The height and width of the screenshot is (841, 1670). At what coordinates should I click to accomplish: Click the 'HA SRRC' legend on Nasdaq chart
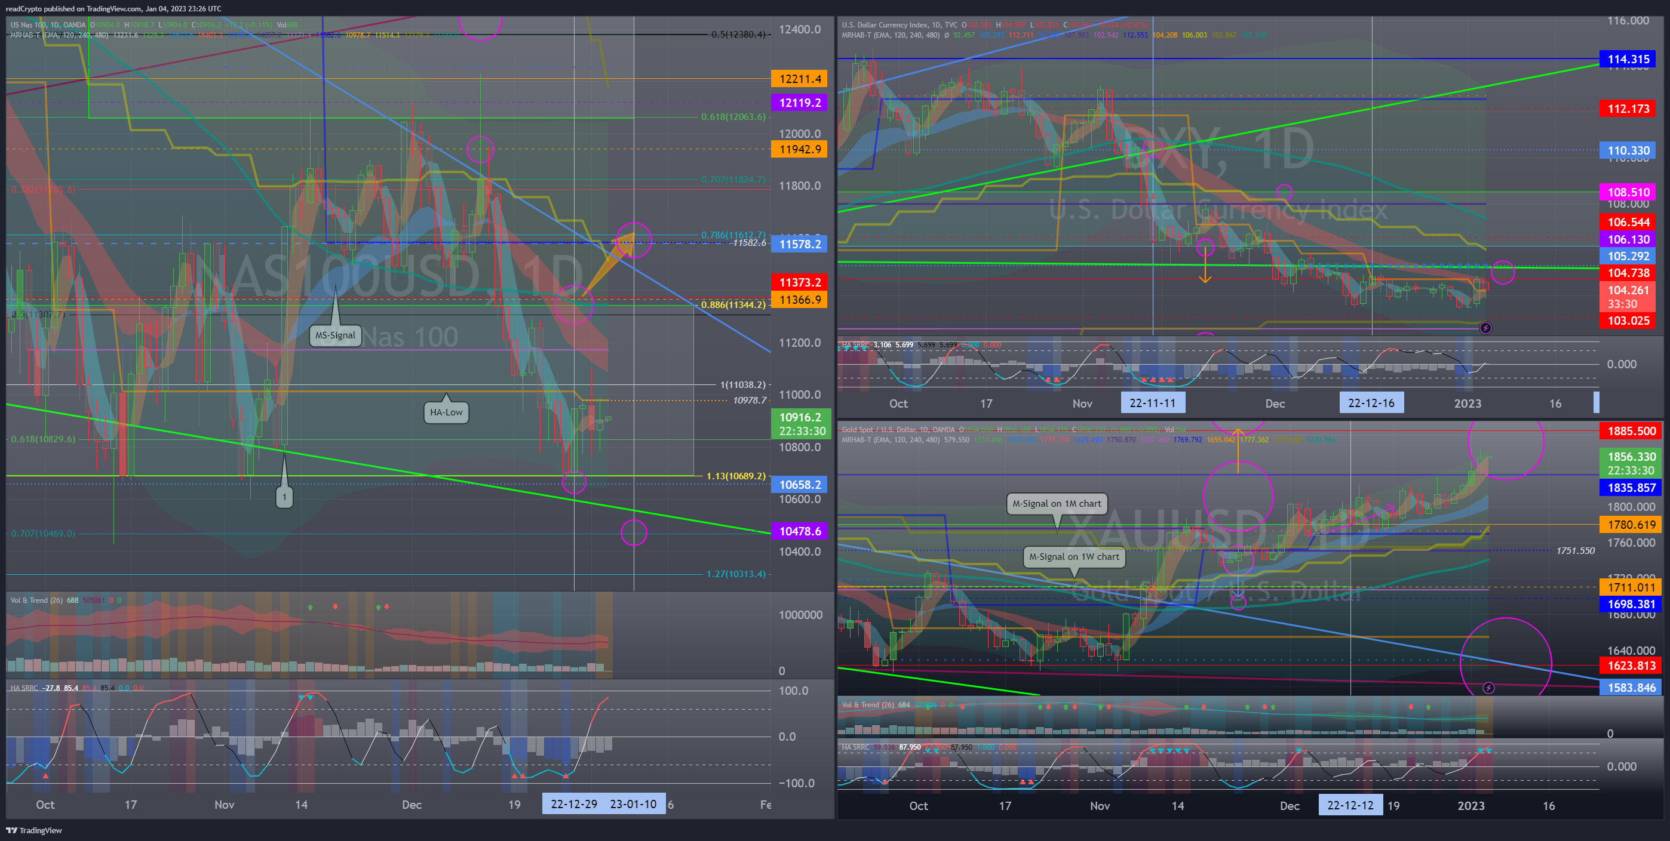pos(24,688)
